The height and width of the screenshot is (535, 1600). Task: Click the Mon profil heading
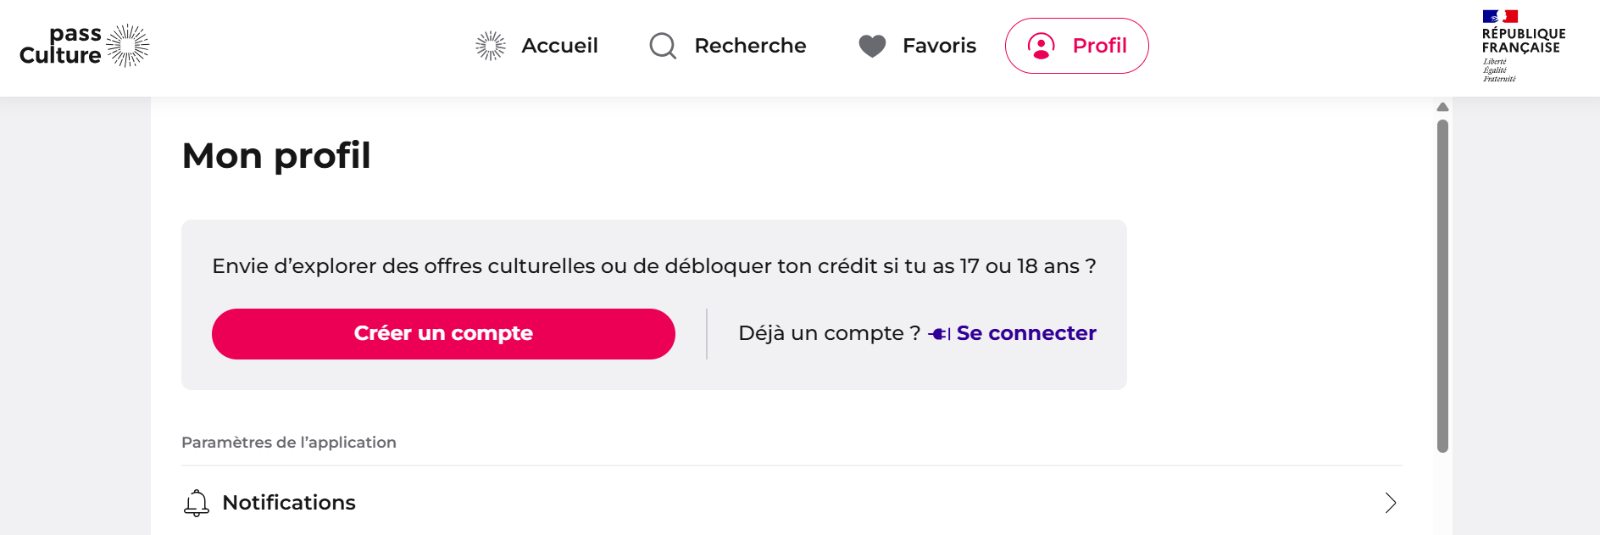[x=276, y=156]
